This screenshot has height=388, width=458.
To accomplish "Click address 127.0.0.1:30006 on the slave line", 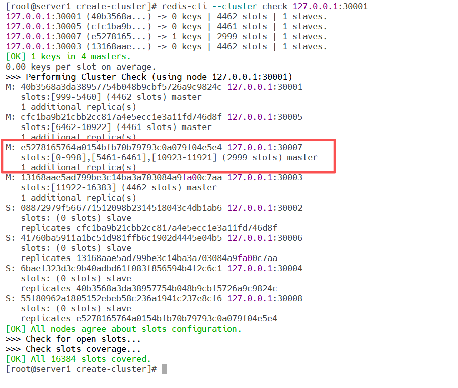I will (x=265, y=238).
